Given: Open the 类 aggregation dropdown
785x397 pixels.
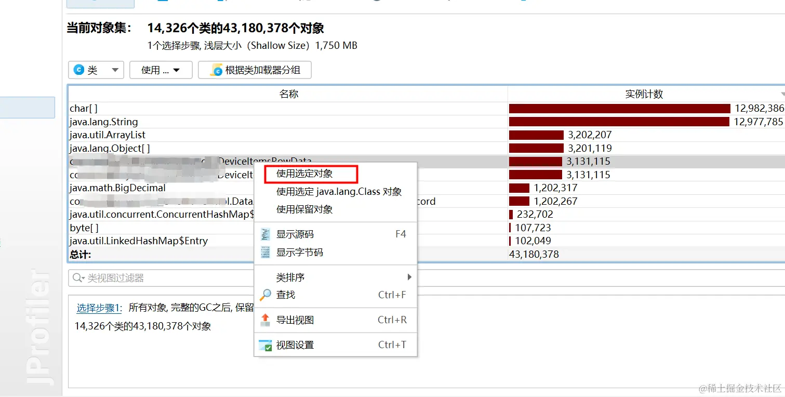Looking at the screenshot, I should pyautogui.click(x=96, y=70).
